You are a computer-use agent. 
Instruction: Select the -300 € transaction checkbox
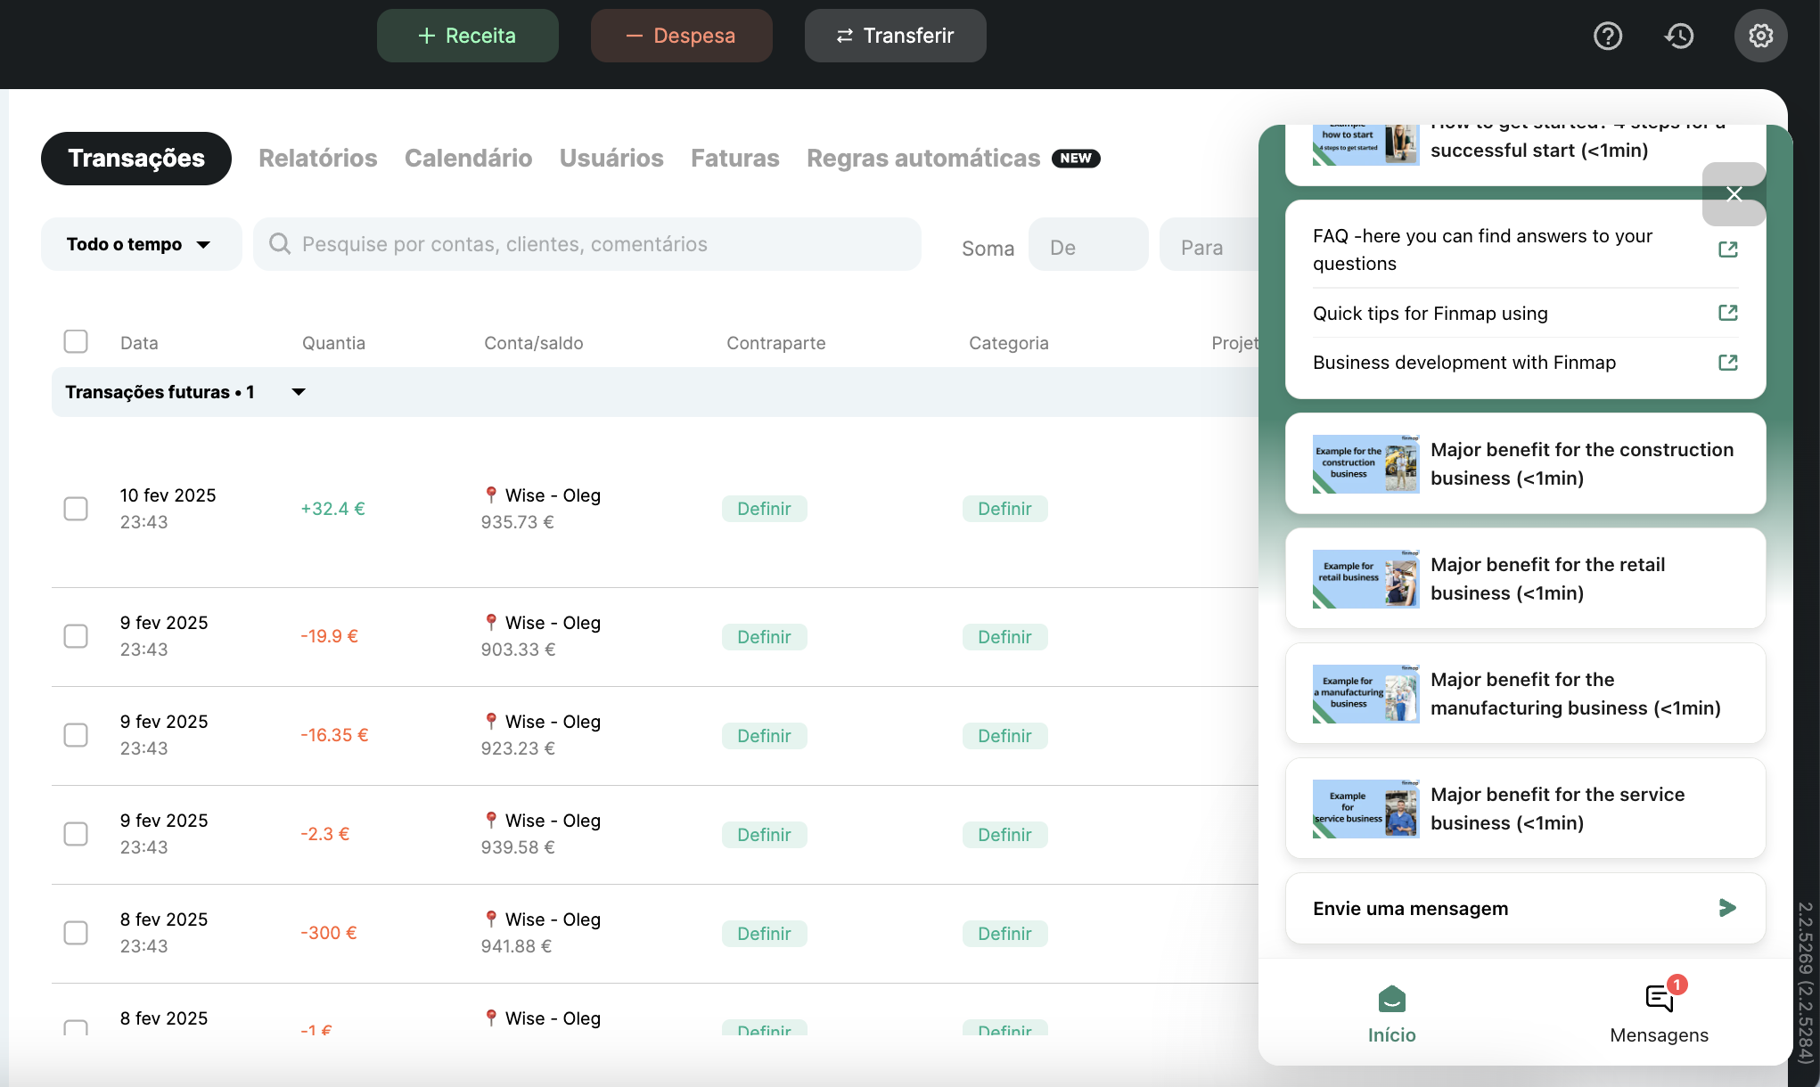pyautogui.click(x=76, y=933)
